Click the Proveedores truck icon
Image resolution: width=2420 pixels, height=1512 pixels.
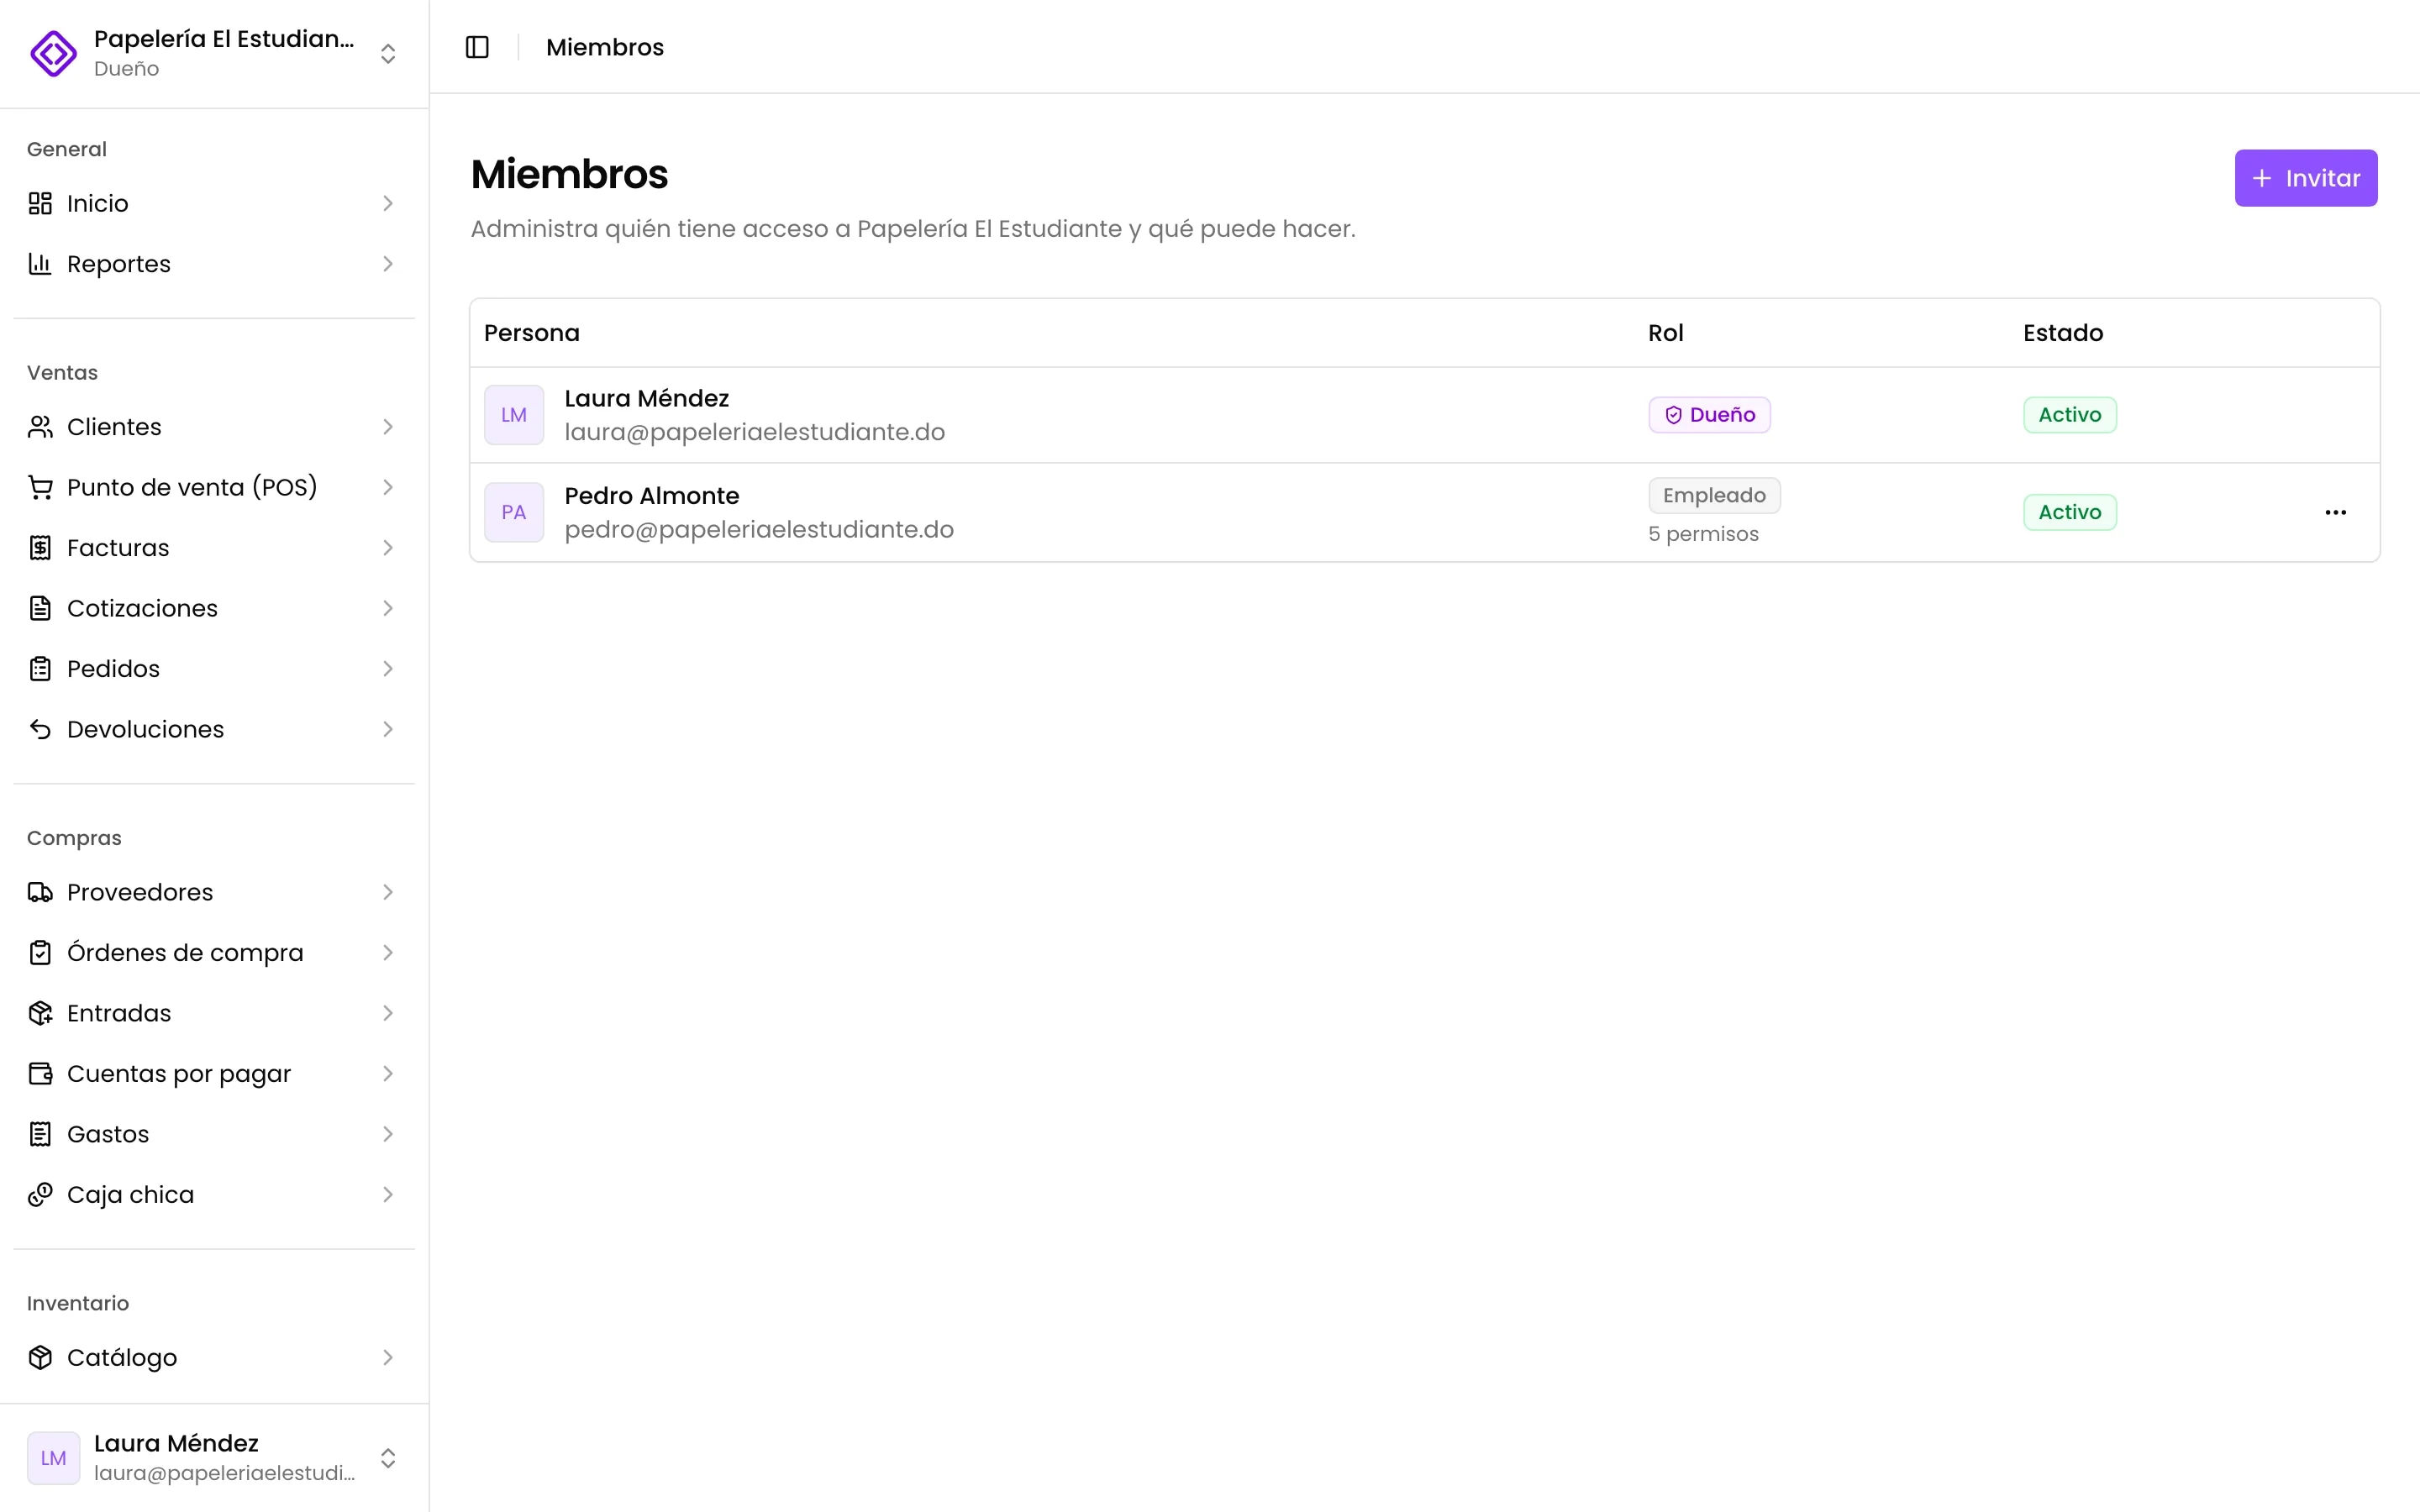pos(40,892)
